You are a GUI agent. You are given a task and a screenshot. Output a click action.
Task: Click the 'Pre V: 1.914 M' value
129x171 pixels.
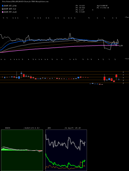pos(103,8)
